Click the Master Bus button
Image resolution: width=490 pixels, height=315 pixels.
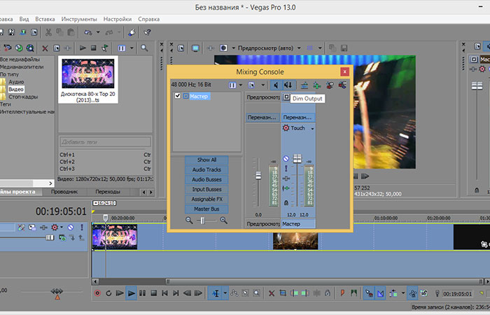pos(206,209)
